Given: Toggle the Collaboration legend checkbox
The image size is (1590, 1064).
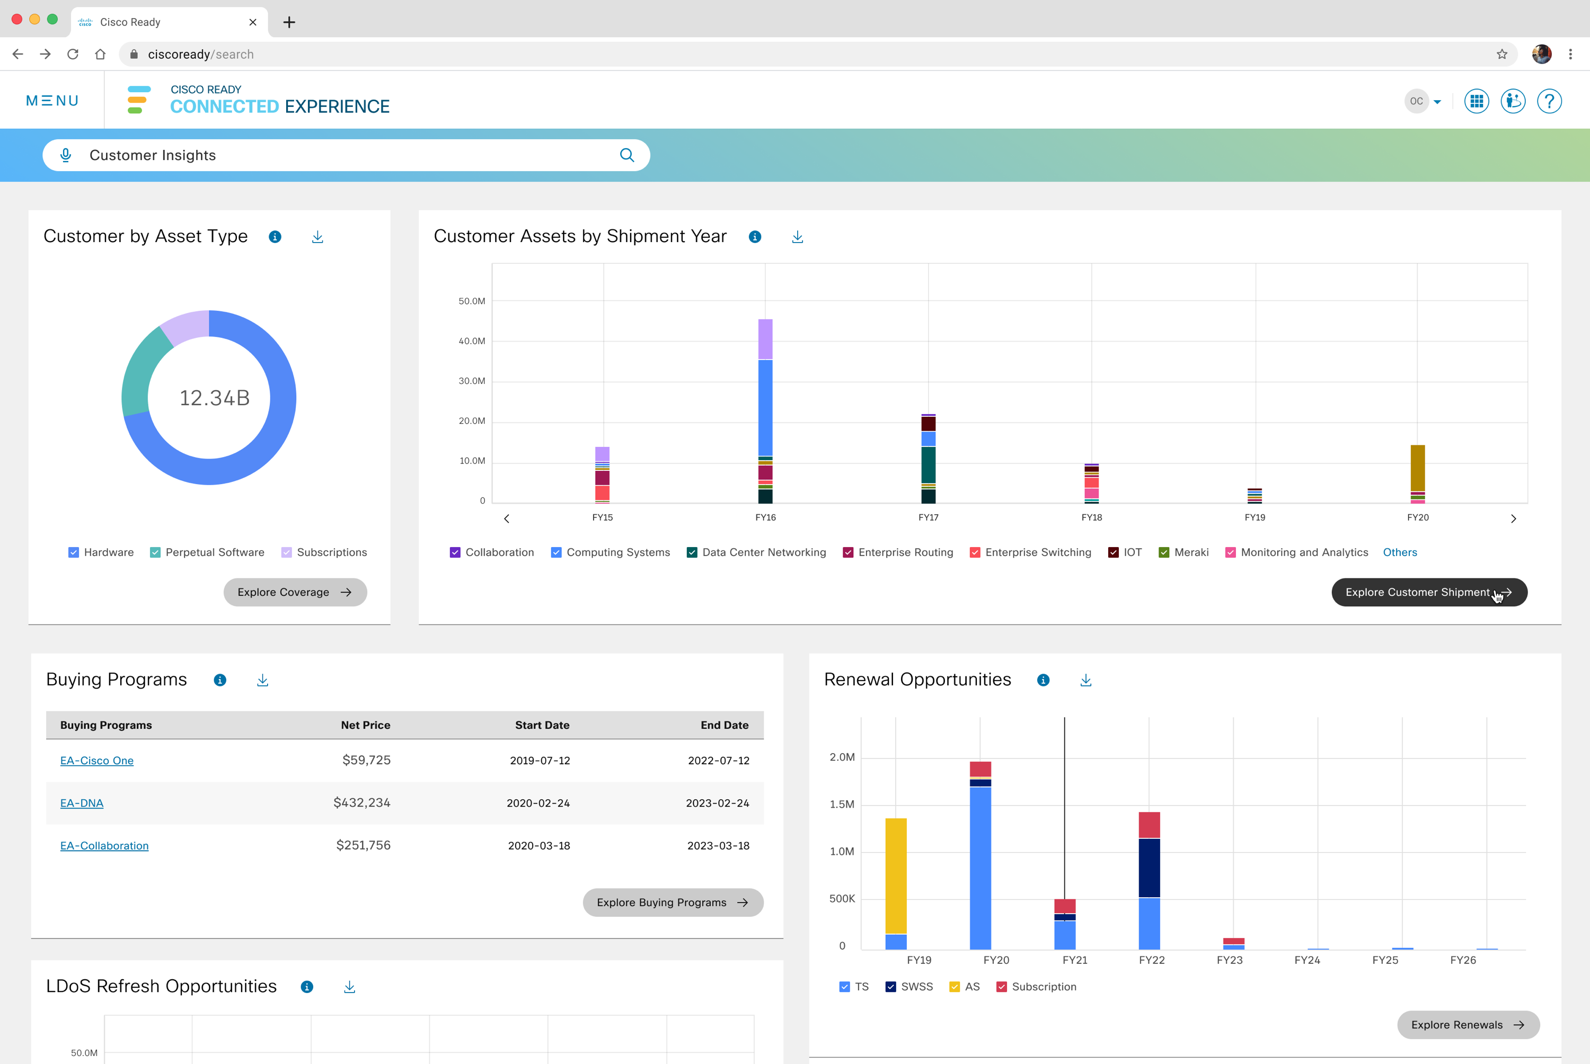Looking at the screenshot, I should 456,552.
